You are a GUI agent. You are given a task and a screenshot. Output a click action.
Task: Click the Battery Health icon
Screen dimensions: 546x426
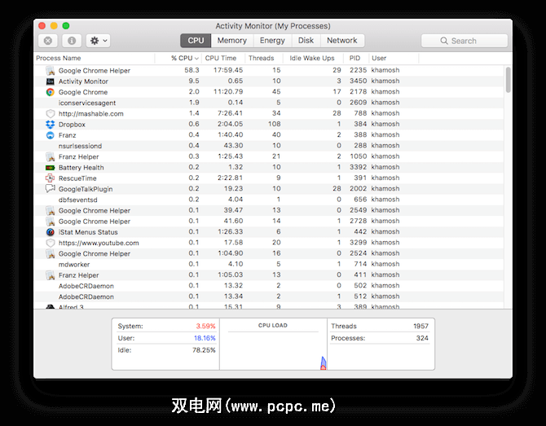point(51,168)
